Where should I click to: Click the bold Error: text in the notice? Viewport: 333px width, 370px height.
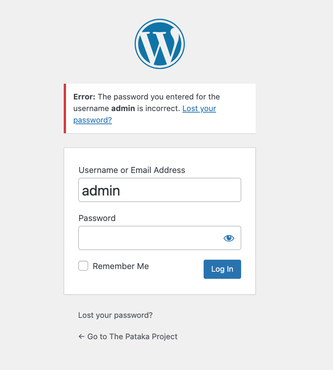click(x=84, y=97)
